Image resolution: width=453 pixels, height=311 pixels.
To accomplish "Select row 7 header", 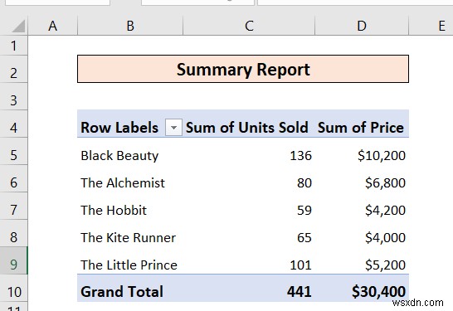I will 13,206.
